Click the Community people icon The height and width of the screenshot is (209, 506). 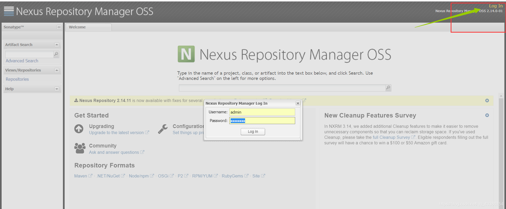[80, 148]
